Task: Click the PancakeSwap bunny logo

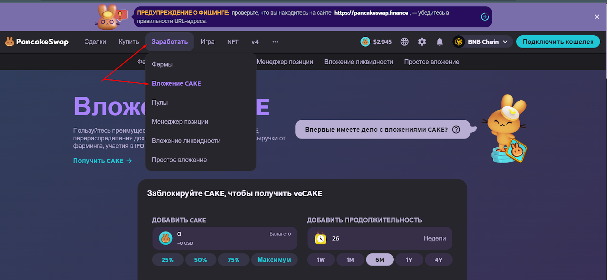Action: 9,42
